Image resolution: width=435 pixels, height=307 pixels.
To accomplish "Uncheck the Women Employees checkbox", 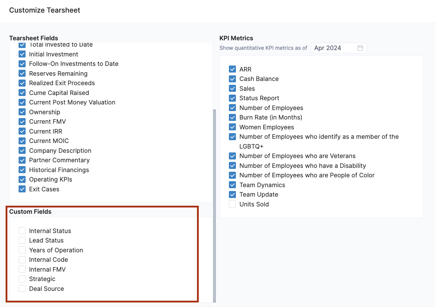I will click(232, 127).
